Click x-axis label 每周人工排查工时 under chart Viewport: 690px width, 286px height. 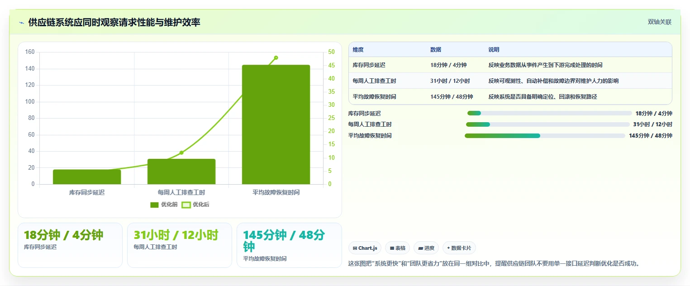181,192
